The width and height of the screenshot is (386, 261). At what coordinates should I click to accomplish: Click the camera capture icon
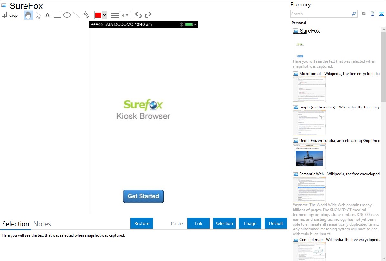pos(363,14)
